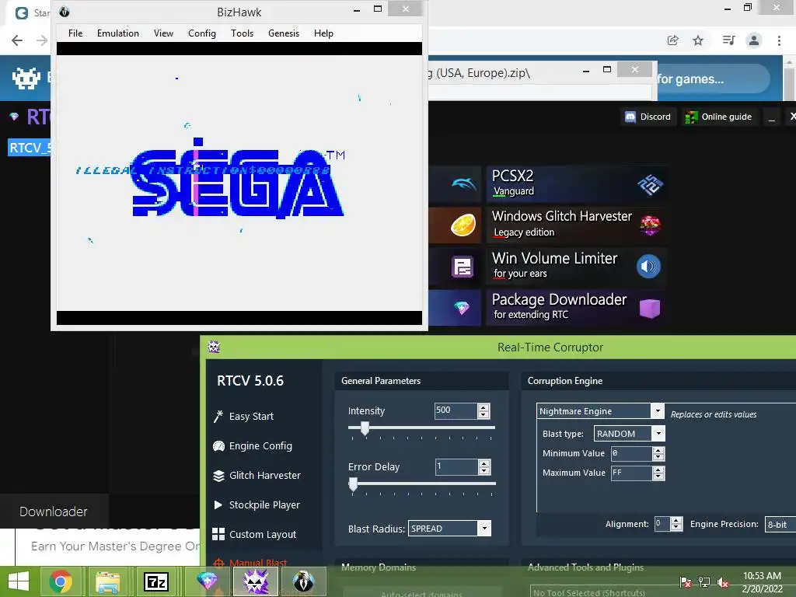This screenshot has height=597, width=796.
Task: Open the View menu in BizHawk
Action: [163, 33]
